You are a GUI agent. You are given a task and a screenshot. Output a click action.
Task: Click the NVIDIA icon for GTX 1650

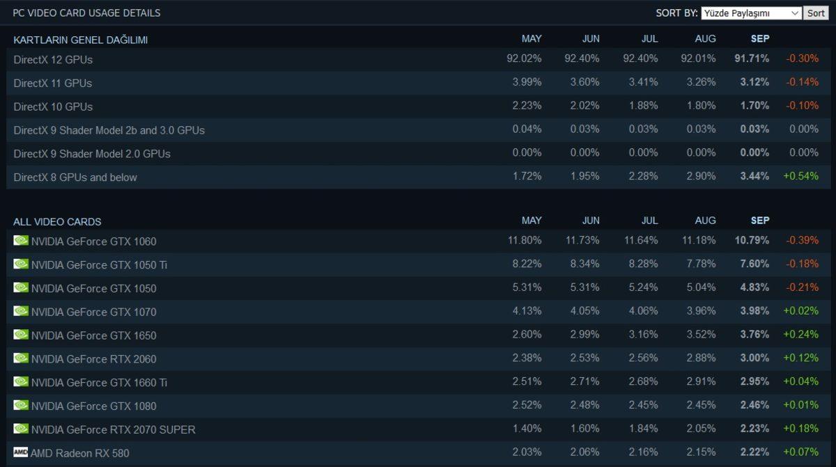tap(22, 335)
